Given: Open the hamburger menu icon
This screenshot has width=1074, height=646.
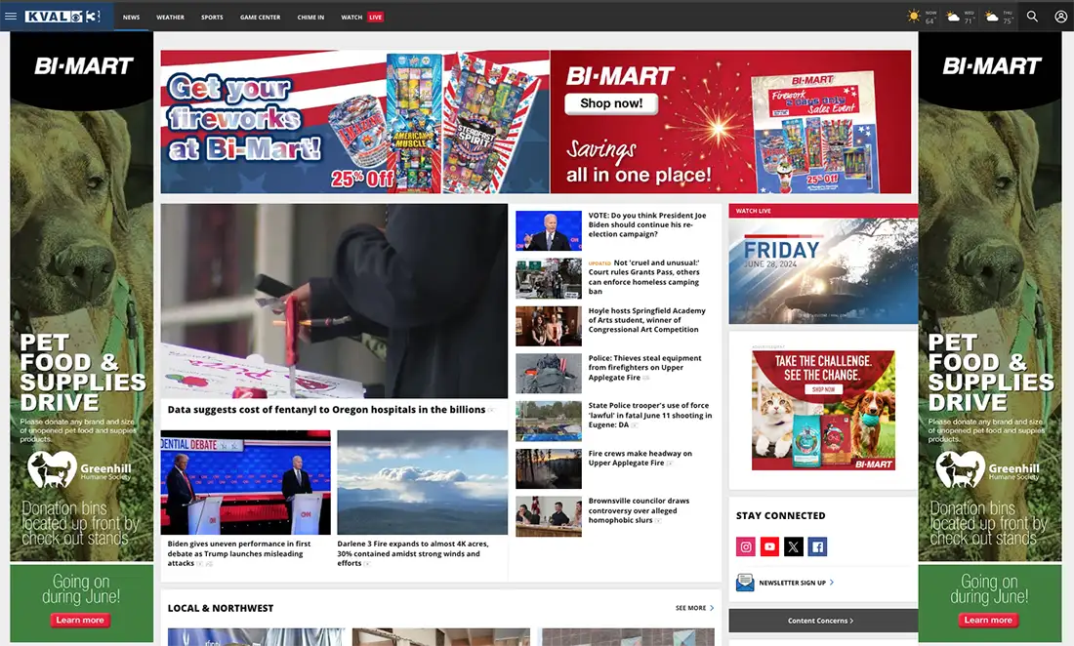Looking at the screenshot, I should click(x=11, y=16).
